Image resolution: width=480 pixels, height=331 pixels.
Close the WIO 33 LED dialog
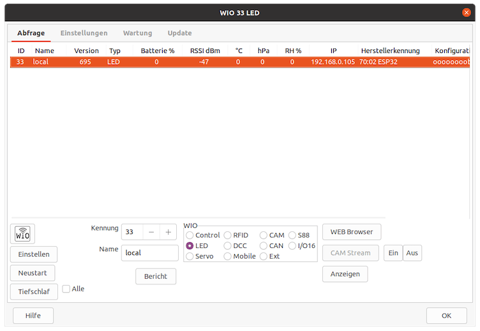[467, 12]
